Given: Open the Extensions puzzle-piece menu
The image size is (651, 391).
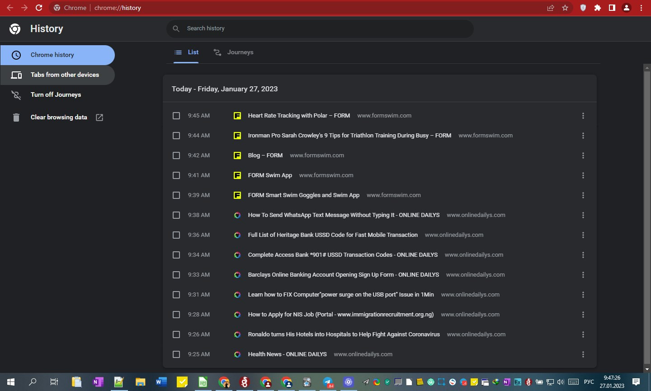Looking at the screenshot, I should 598,8.
